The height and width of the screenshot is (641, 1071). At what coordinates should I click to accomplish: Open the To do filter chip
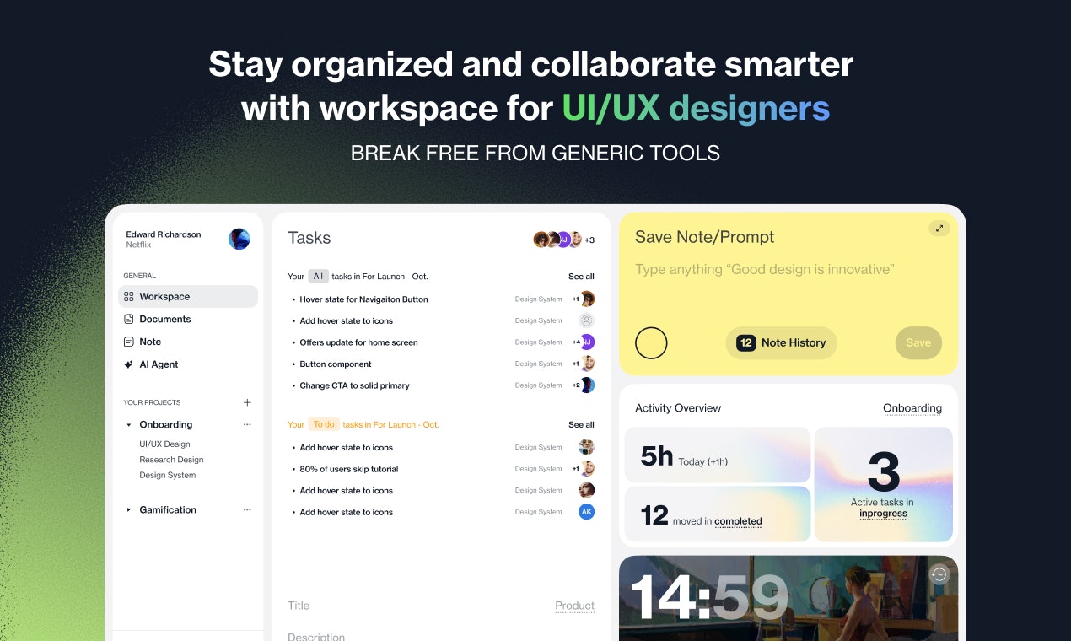[x=324, y=424]
